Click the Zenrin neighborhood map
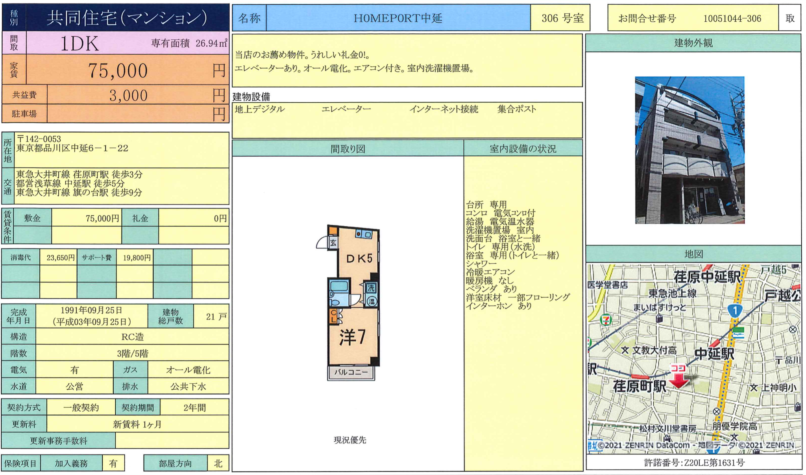806x475 pixels. (x=694, y=358)
